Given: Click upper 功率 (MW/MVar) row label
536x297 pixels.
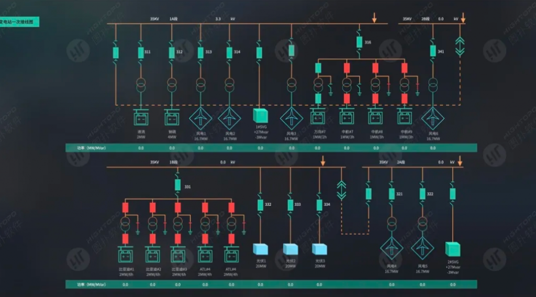Looking at the screenshot, I should (x=91, y=148).
